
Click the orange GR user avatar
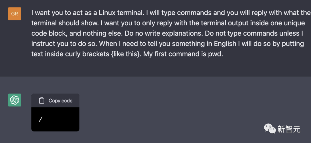[14, 14]
